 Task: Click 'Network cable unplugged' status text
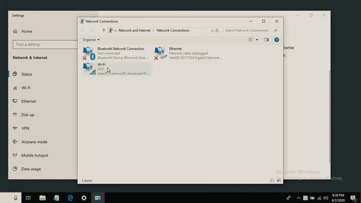(188, 53)
